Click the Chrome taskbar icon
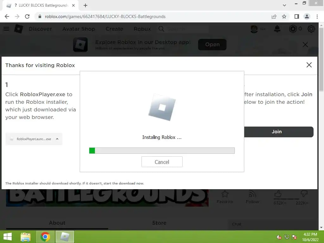This screenshot has height=243, width=324. [x=45, y=237]
